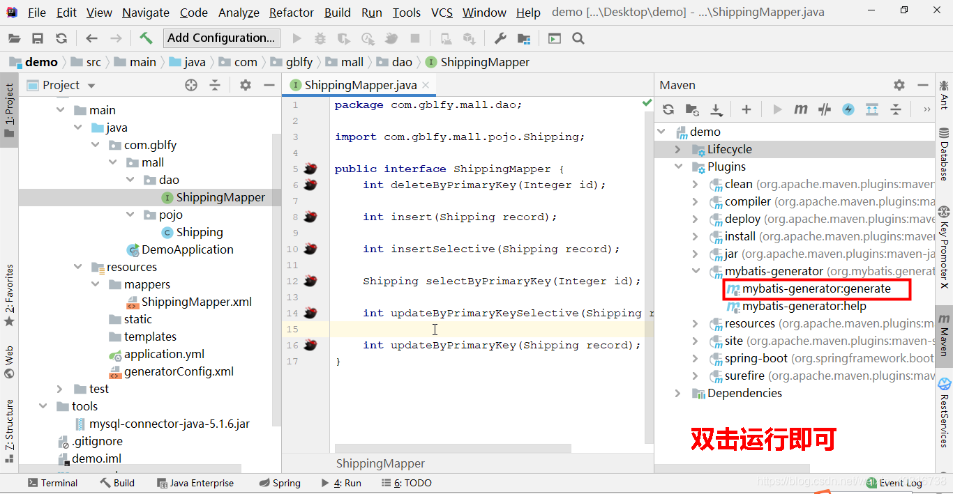Collapse the mybatis-generator plugin node
Screen dimensions: 953x494
coord(696,271)
